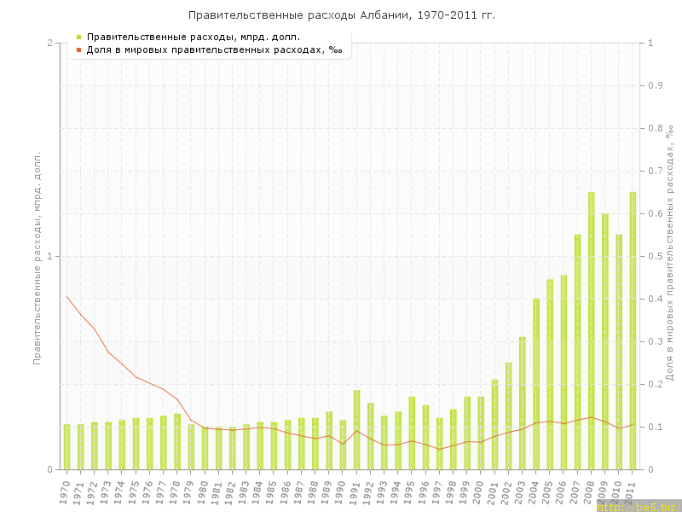This screenshot has width=682, height=512.
Task: Click the green bar for year 1970
Action: [x=66, y=447]
